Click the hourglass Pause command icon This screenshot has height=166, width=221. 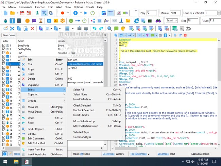pos(40,21)
